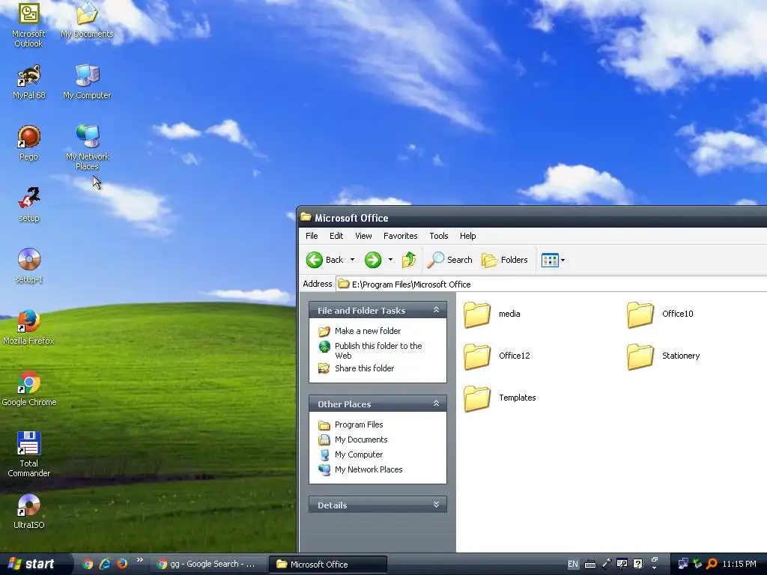Click the Safely Remove Hardware tray icon

[x=697, y=565]
